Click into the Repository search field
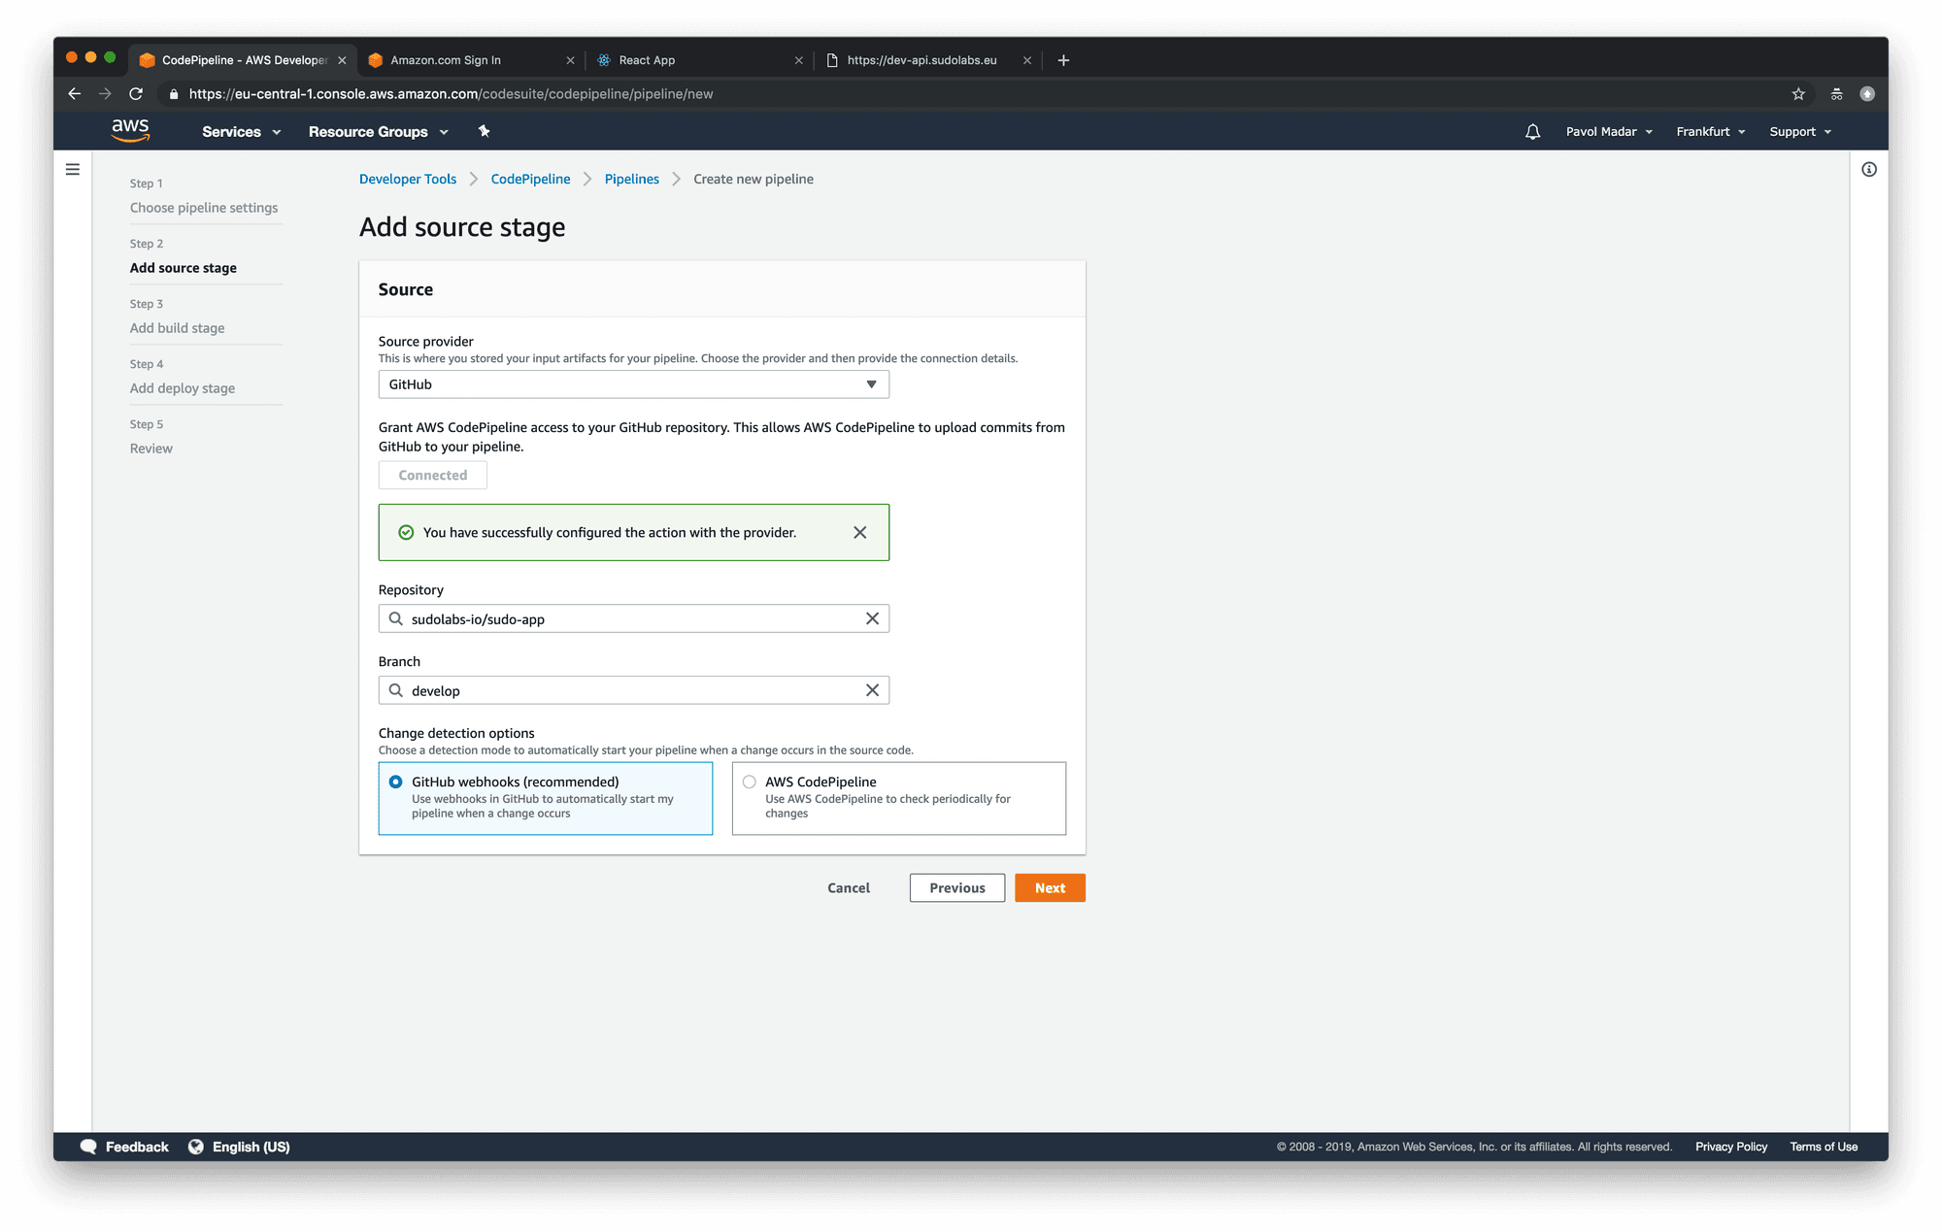Viewport: 1942px width, 1232px height. click(634, 618)
